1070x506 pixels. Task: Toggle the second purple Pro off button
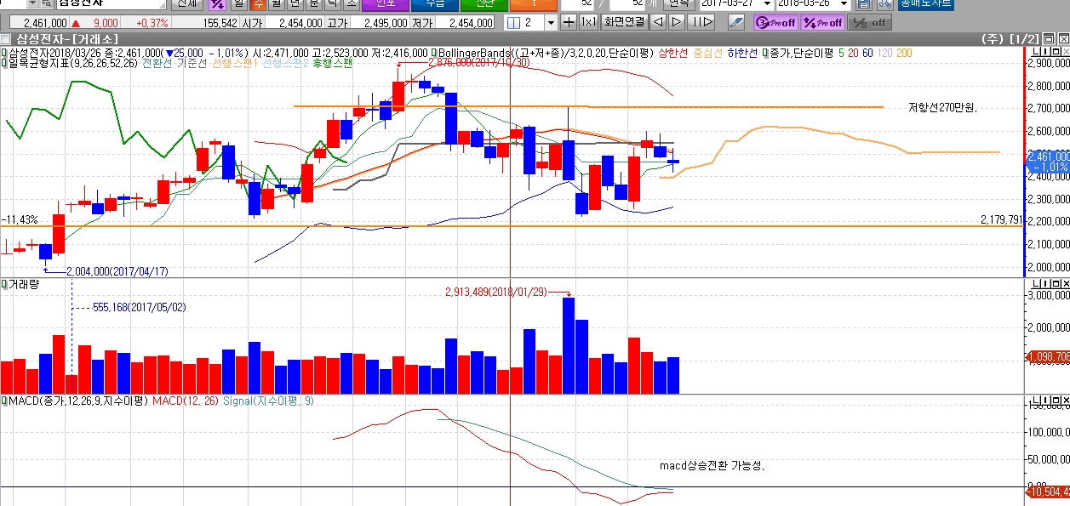click(x=823, y=22)
